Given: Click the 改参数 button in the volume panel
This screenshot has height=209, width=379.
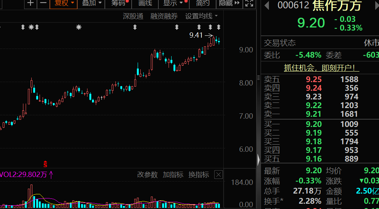Looking at the screenshot, I should [x=147, y=175].
